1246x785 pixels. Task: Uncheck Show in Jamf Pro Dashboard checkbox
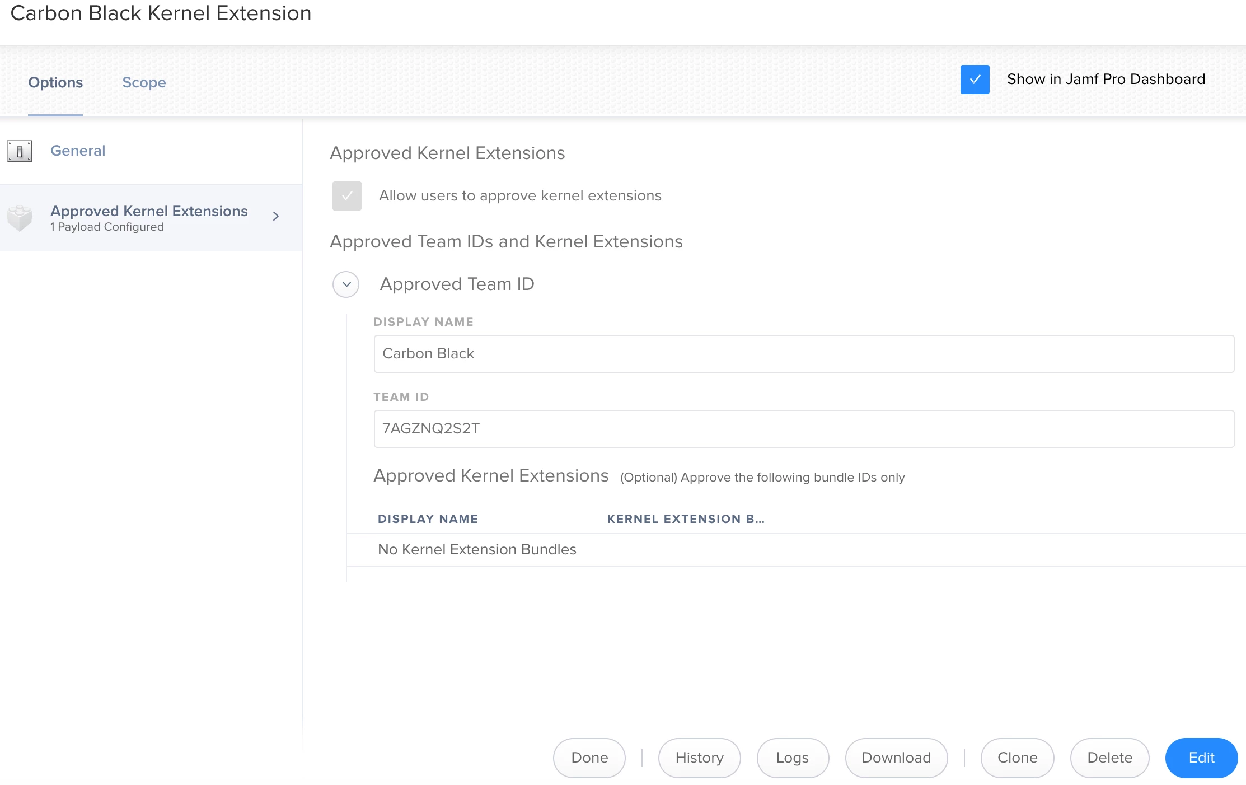click(x=975, y=80)
